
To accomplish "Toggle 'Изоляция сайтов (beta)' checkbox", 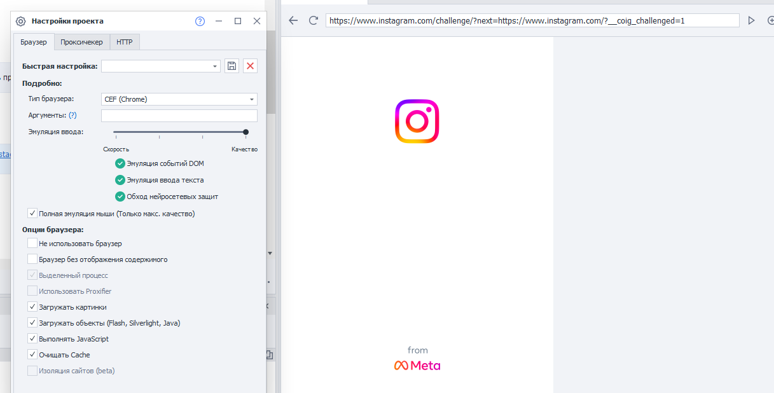I will click(32, 371).
